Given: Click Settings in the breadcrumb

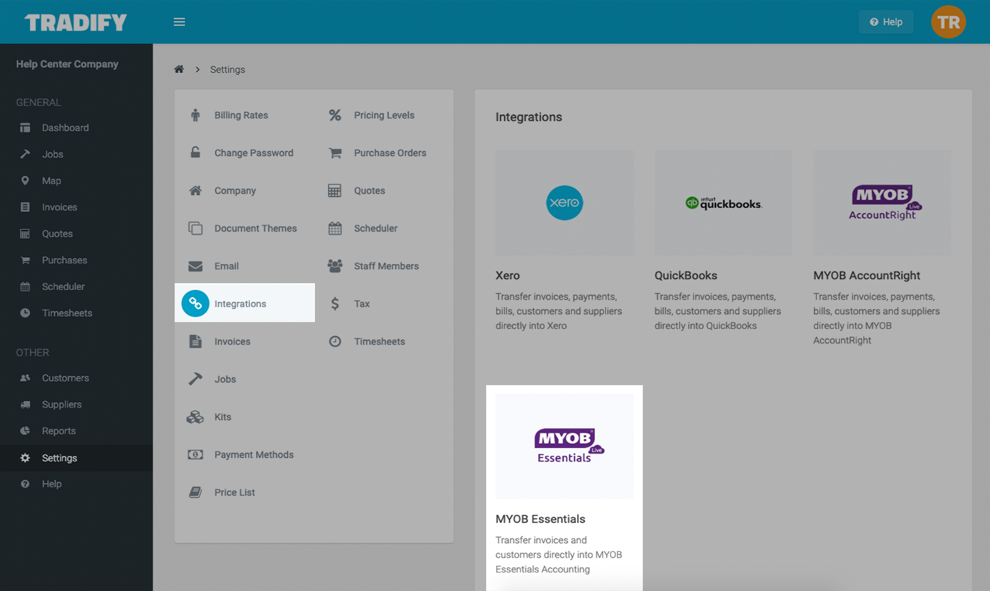Looking at the screenshot, I should click(227, 70).
